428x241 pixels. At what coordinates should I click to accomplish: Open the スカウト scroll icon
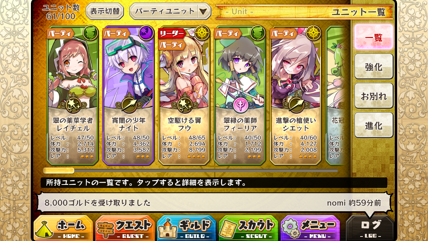[229, 229]
